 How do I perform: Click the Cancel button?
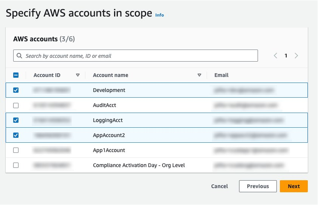[x=219, y=186]
